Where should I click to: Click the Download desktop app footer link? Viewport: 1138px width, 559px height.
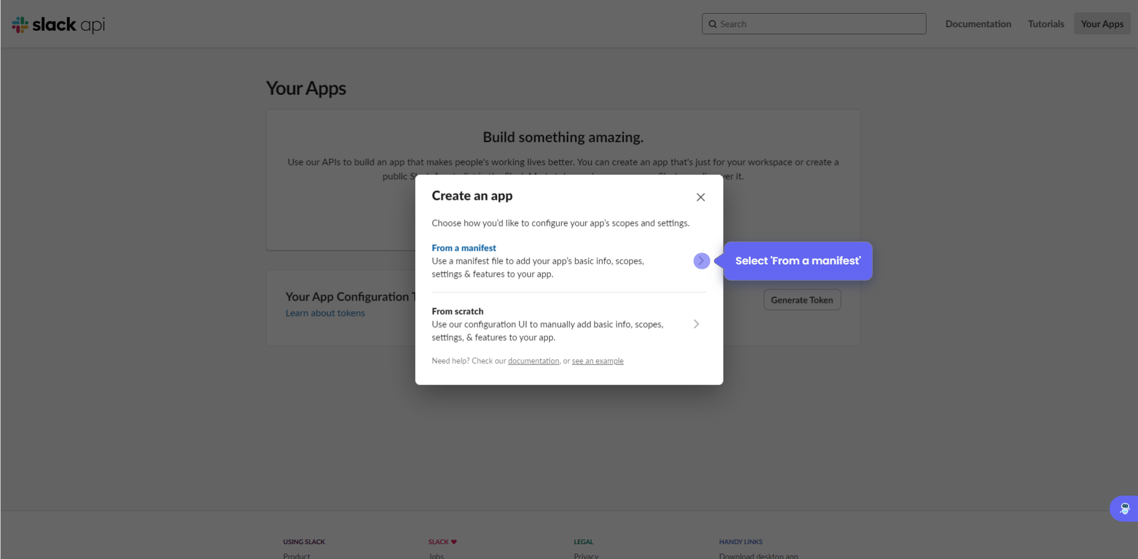pos(758,555)
